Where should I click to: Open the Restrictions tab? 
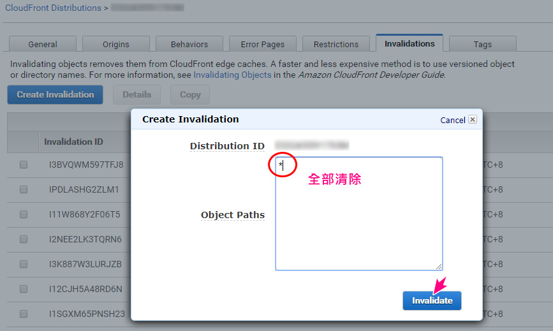[336, 44]
